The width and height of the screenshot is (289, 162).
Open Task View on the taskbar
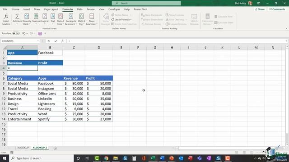pos(87,158)
